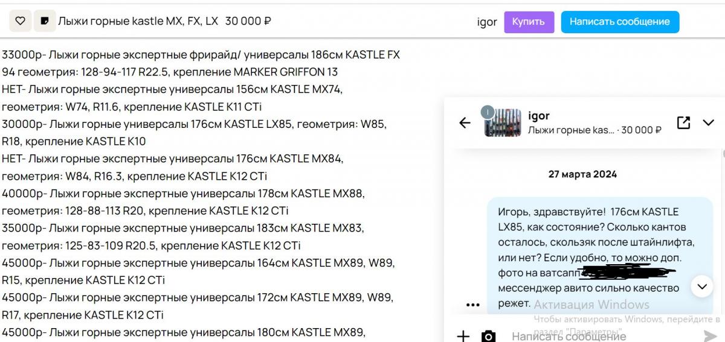Viewport: 725px width, 342px height.
Task: Click the line геометрия: 125-83-109 R20.5
Action: pos(151,246)
